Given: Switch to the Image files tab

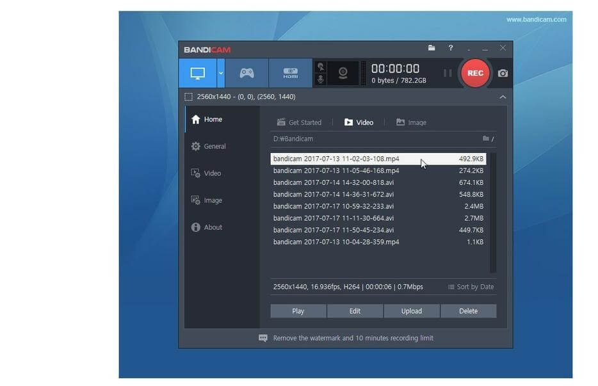Looking at the screenshot, I should (411, 122).
